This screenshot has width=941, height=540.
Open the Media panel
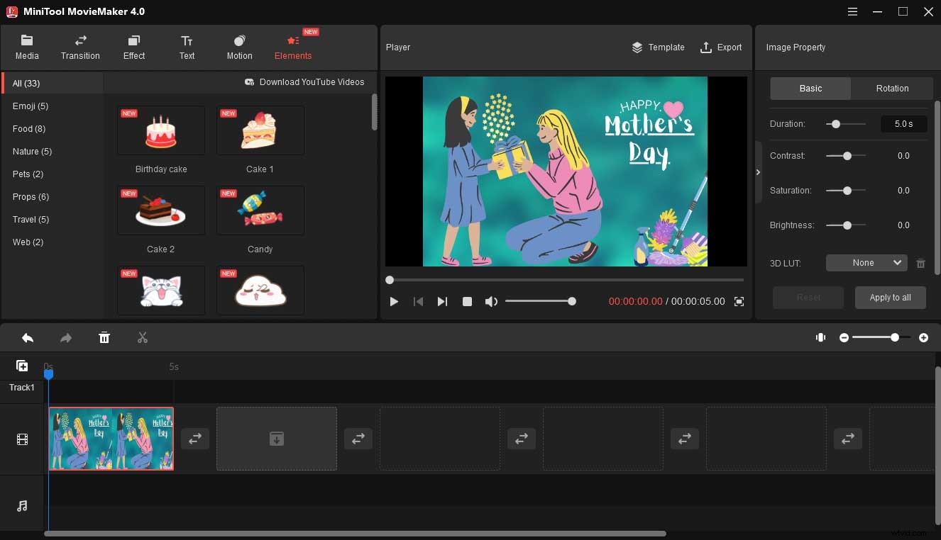click(x=27, y=47)
